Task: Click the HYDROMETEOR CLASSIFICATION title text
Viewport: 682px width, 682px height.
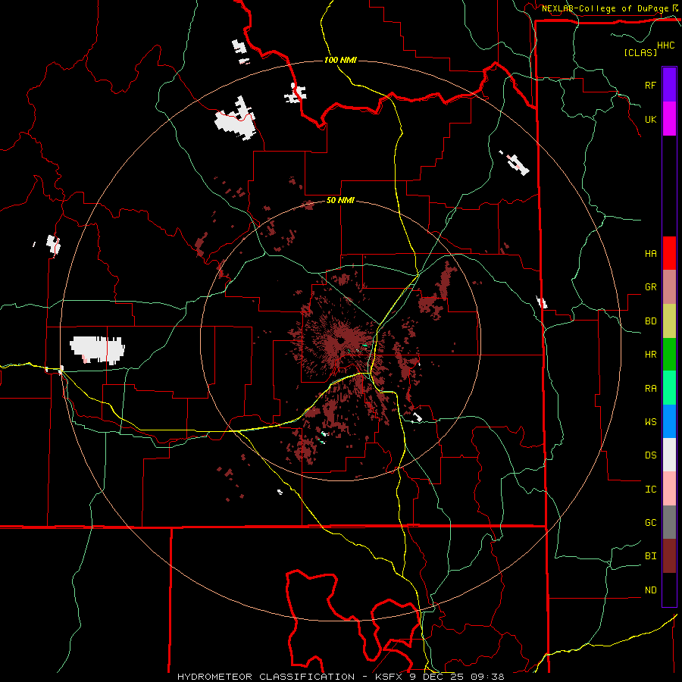Action: tap(266, 677)
